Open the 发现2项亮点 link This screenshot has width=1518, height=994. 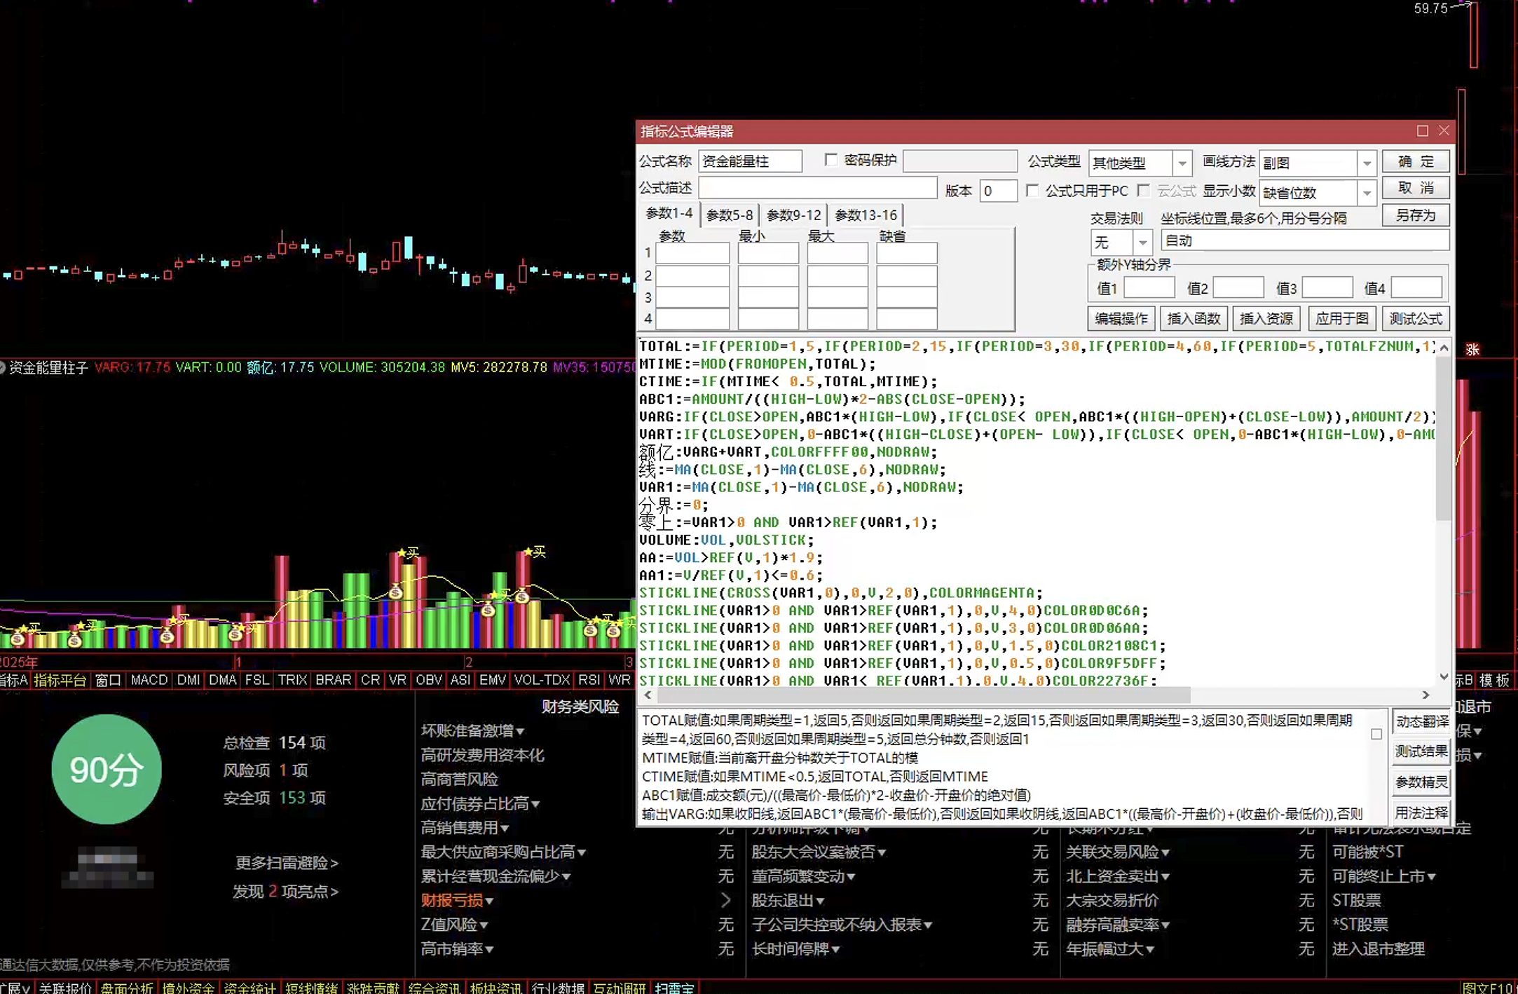(x=285, y=892)
